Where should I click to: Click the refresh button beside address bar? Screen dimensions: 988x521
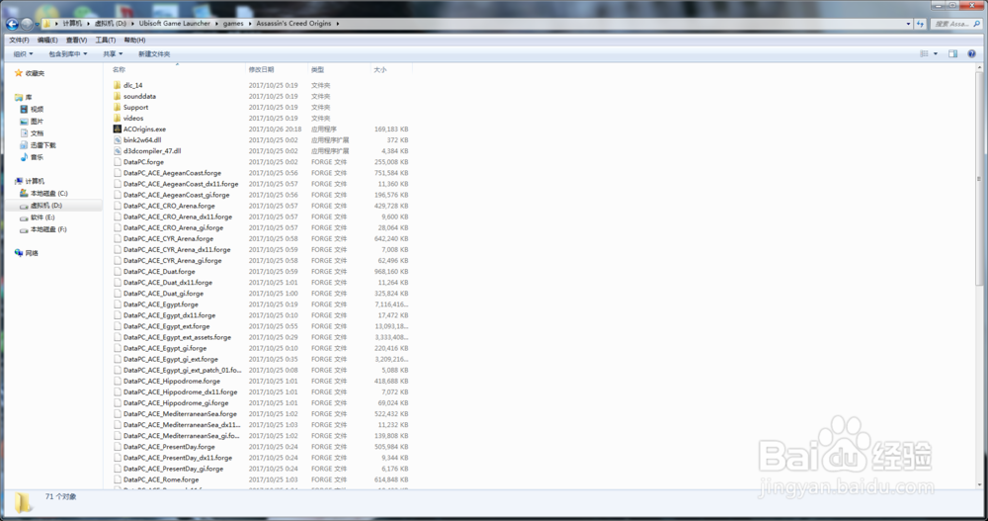[920, 24]
